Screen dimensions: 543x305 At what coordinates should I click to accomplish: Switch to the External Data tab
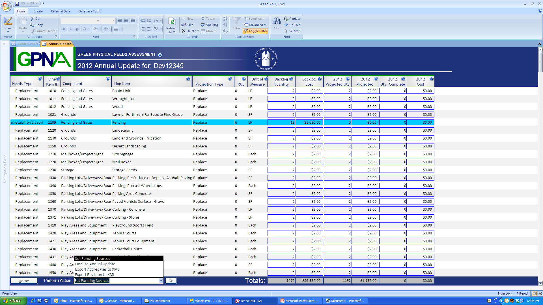(61, 11)
